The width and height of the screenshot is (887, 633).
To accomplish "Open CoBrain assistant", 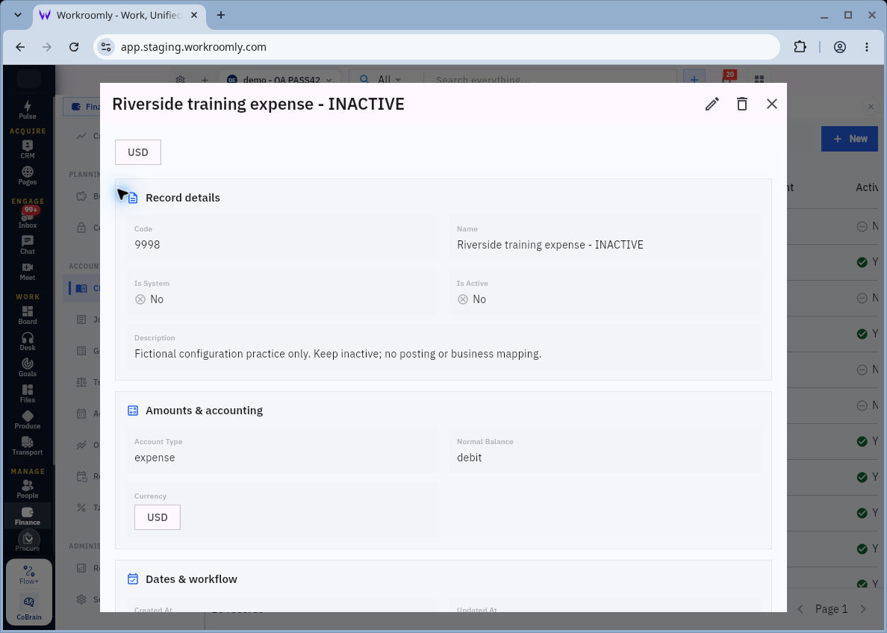I will [29, 608].
